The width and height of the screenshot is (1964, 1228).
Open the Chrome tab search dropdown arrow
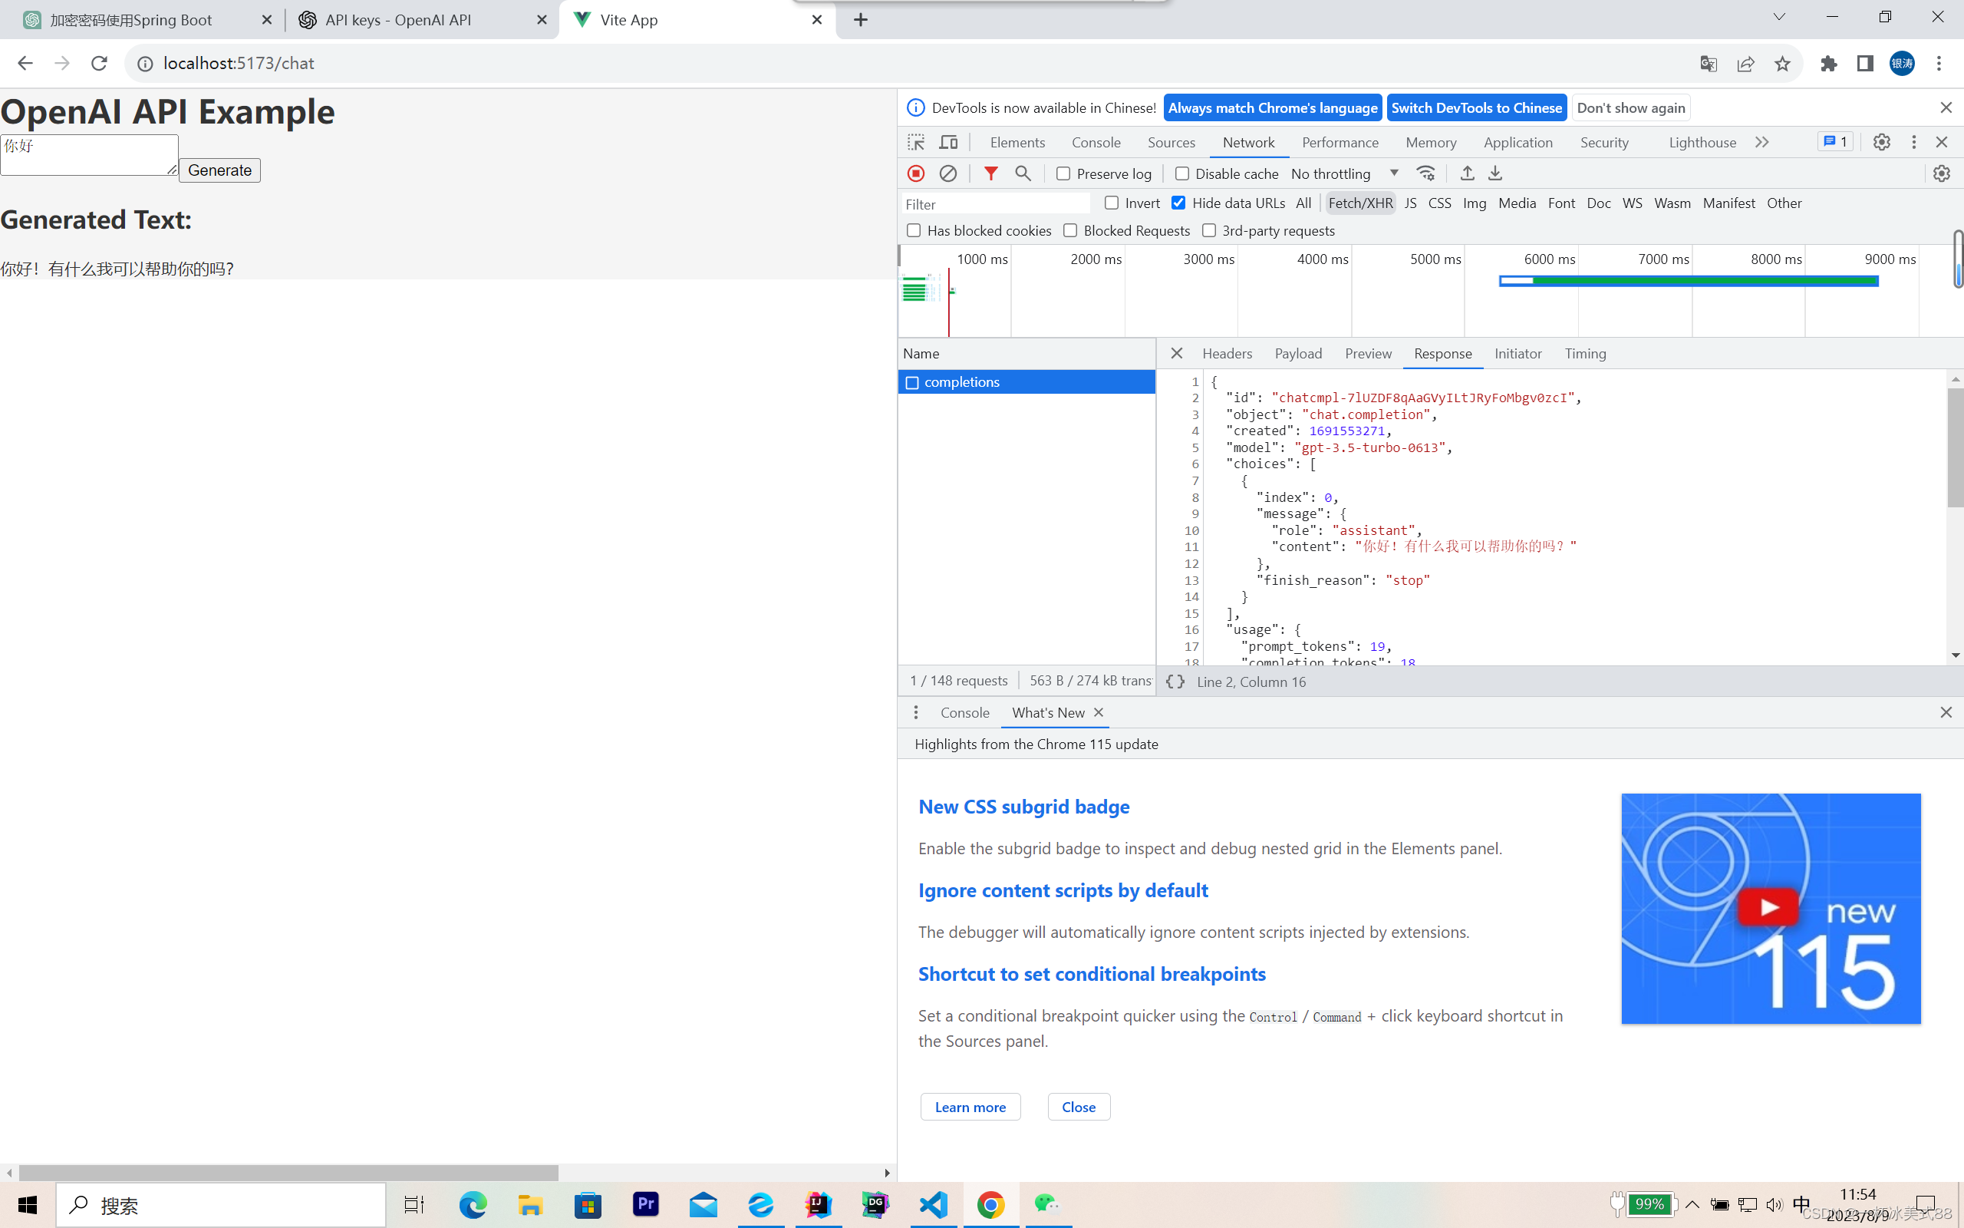point(1778,18)
